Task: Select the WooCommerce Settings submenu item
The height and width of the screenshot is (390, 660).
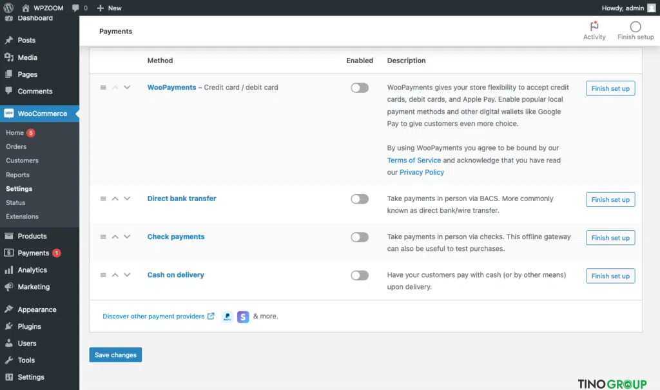Action: click(19, 189)
